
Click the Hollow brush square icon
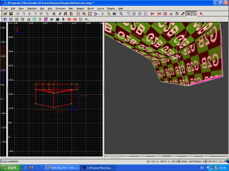pyautogui.click(x=90, y=14)
